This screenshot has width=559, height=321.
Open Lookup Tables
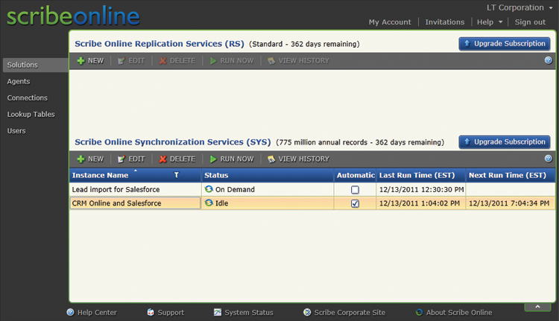pos(31,115)
